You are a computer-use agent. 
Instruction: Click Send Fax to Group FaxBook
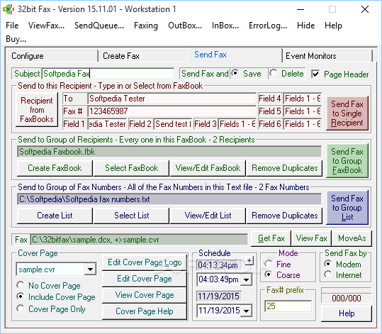click(x=347, y=160)
